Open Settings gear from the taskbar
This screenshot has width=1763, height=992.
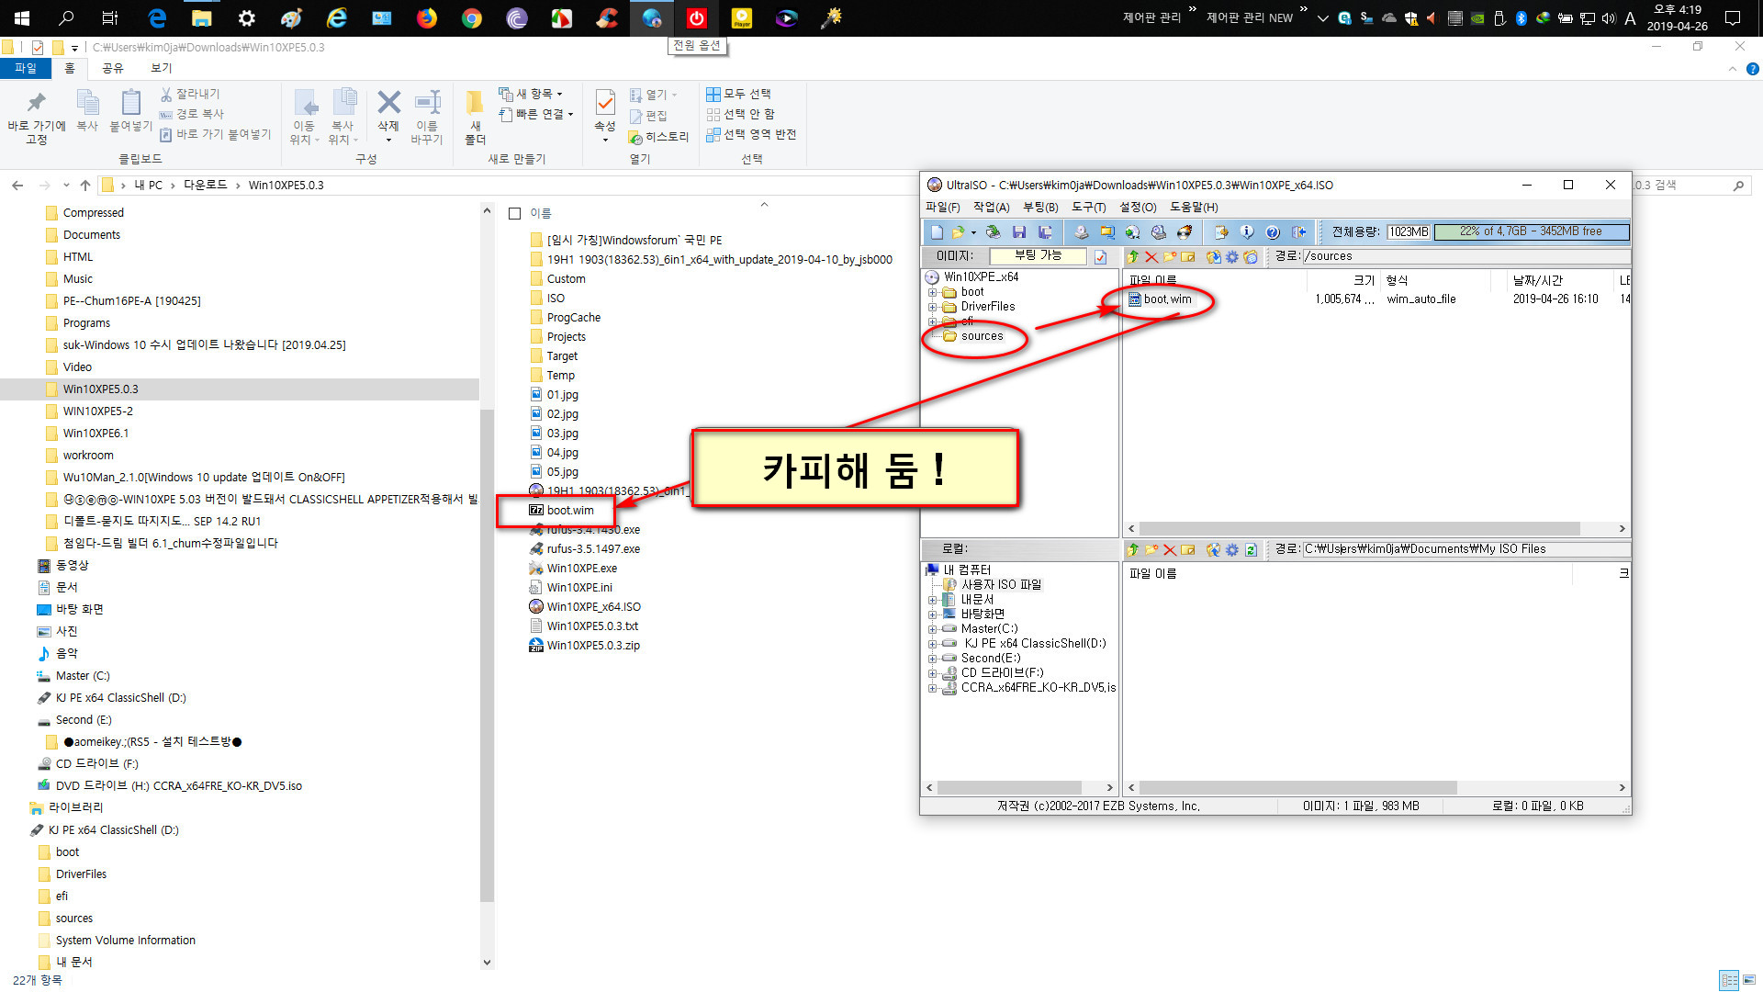[x=246, y=17]
